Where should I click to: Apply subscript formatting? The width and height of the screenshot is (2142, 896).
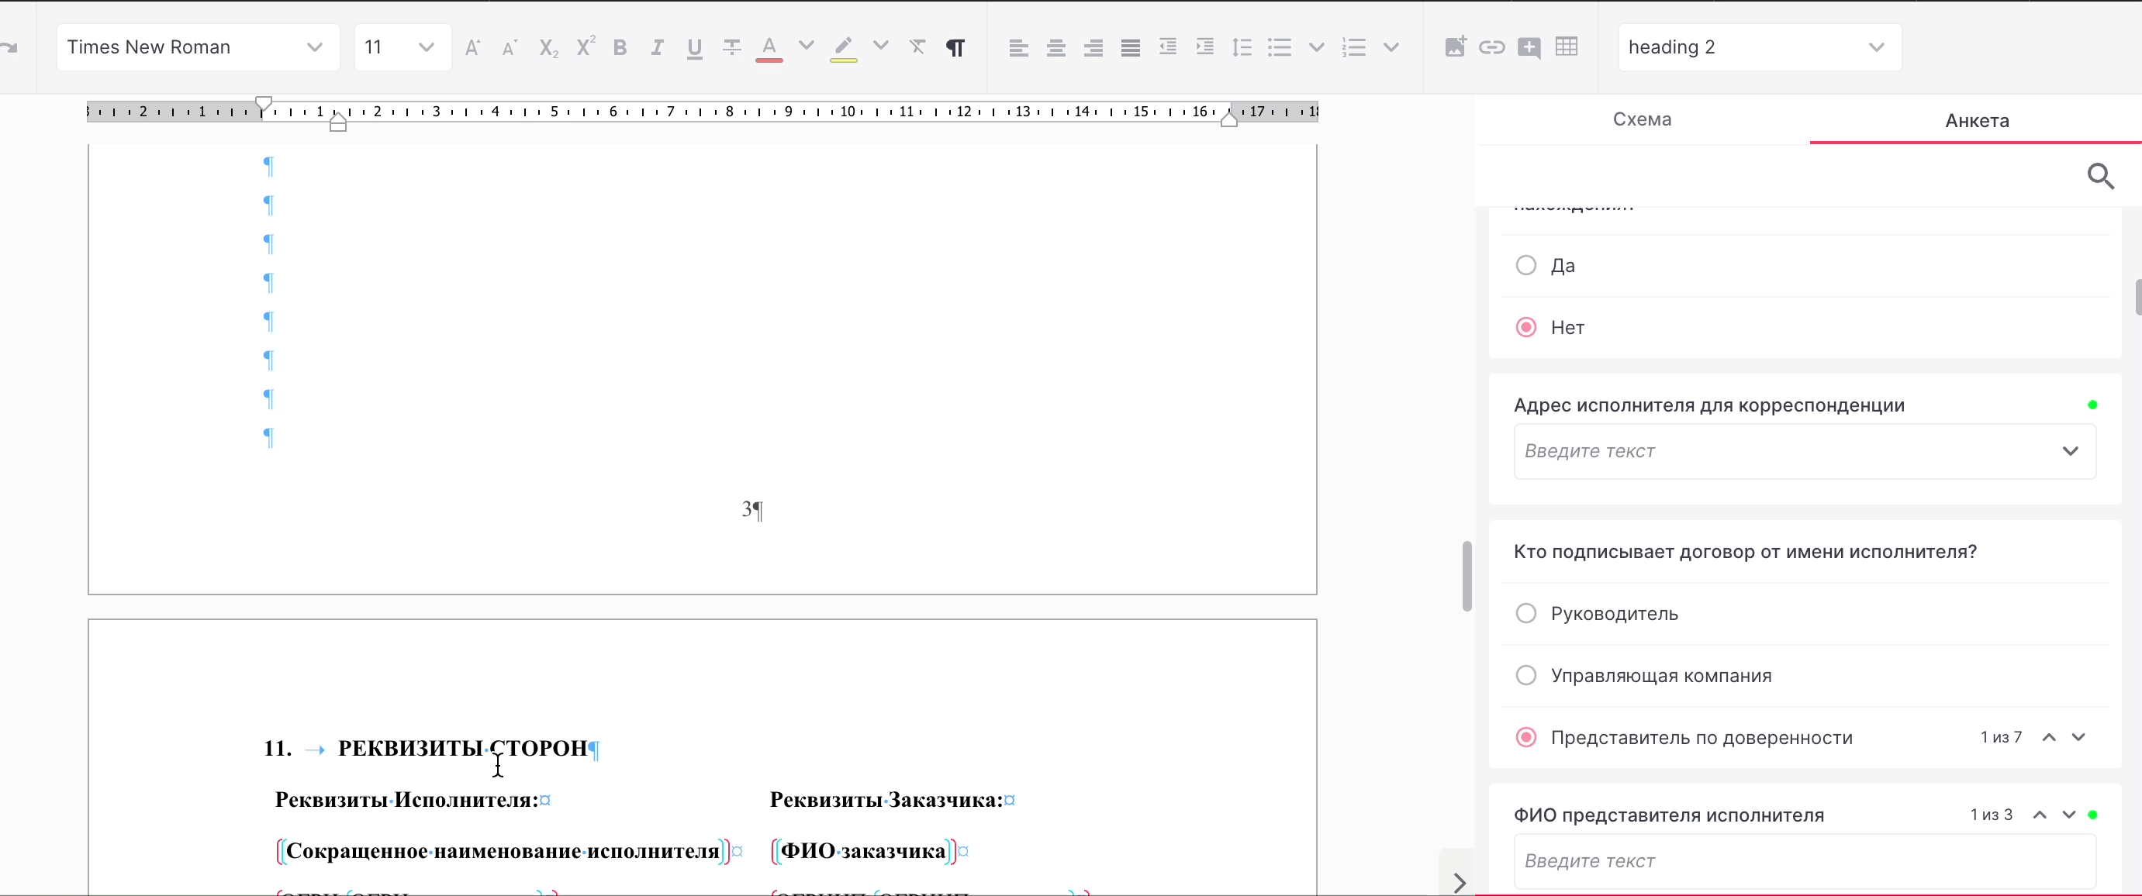[548, 48]
